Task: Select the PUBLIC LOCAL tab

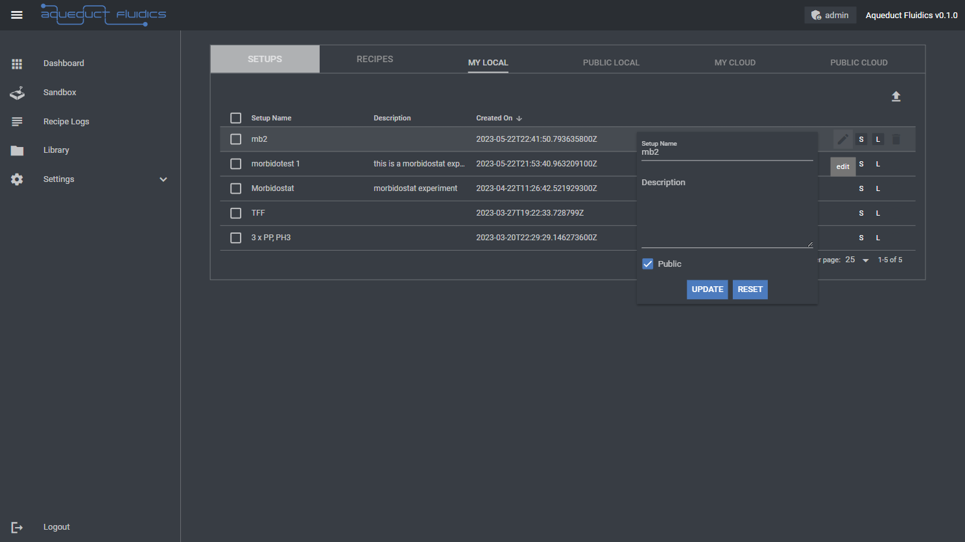Action: [x=611, y=63]
